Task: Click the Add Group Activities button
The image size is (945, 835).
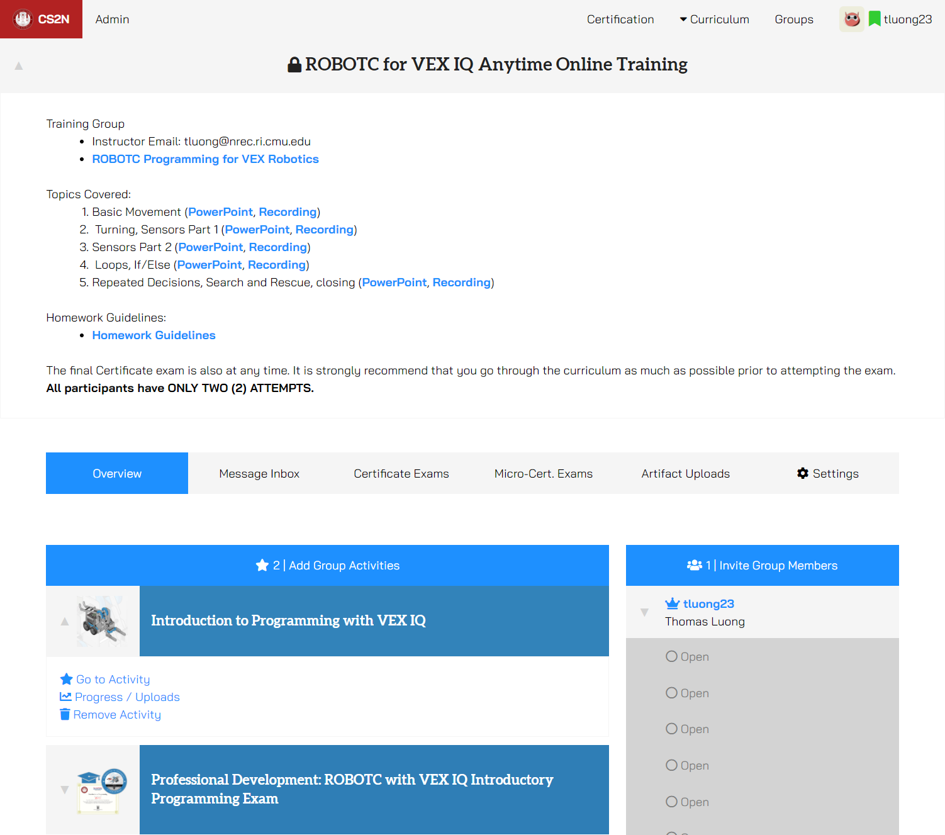Action: (x=327, y=565)
